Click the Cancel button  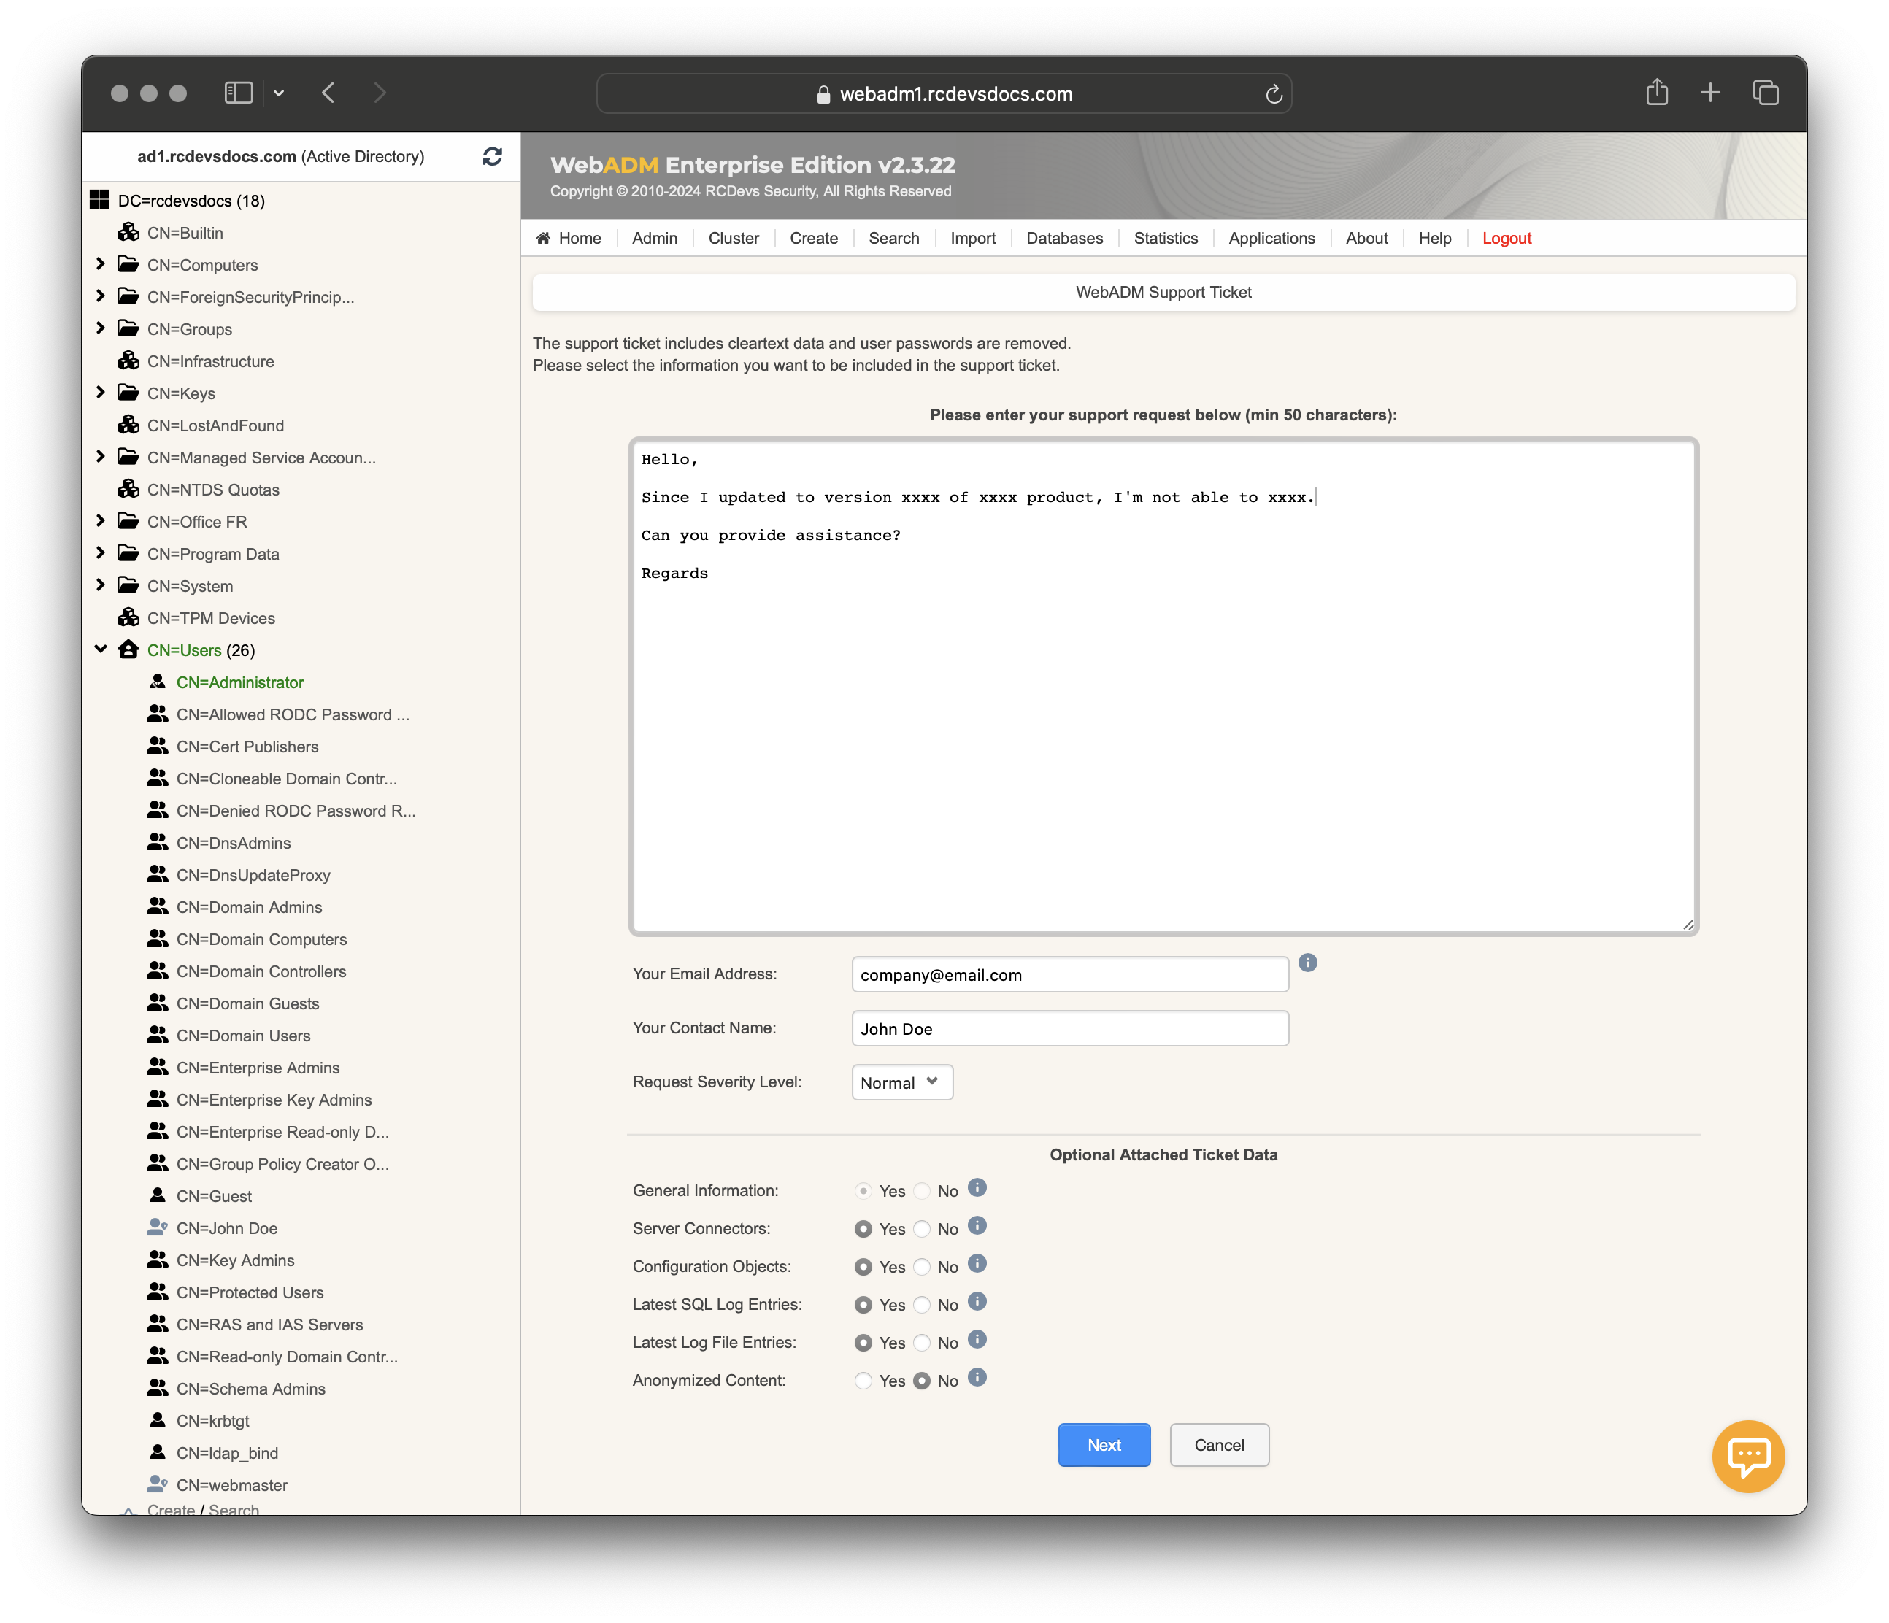point(1217,1445)
